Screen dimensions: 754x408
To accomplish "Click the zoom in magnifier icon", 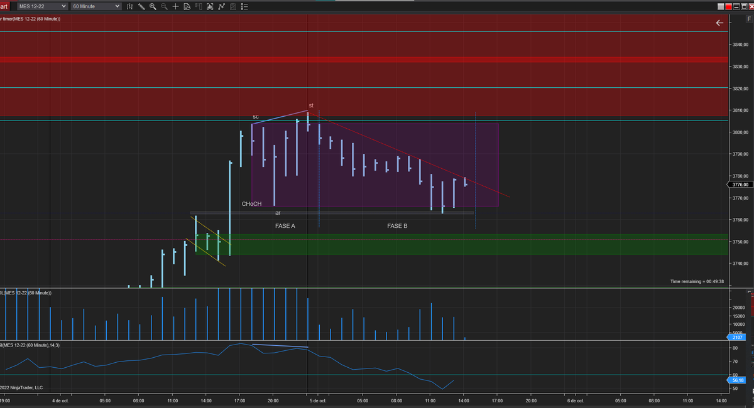I will click(x=153, y=6).
